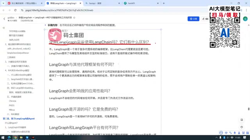Image resolution: width=250 pixels, height=140 pixels.
Task: Click heading LangGraph会影响我的应用性能吗?
Action: (80, 91)
